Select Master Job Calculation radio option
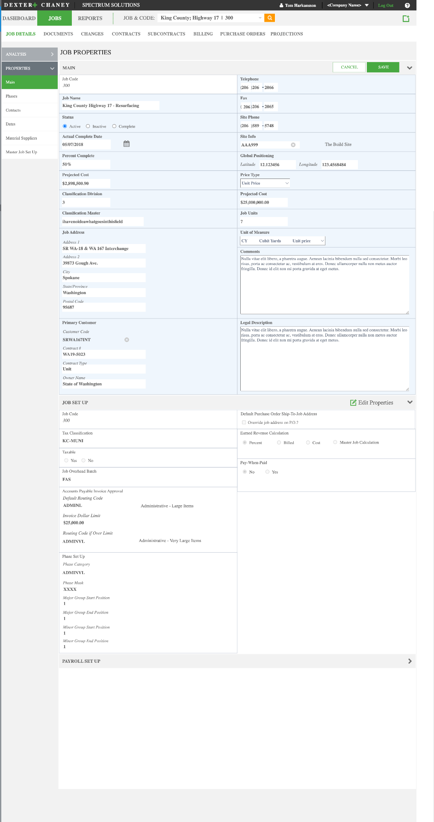Screen dimensions: 434x822 335,442
